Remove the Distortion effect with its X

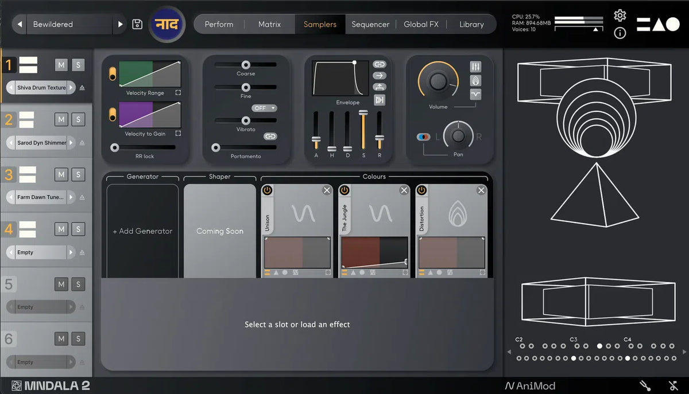(x=481, y=190)
